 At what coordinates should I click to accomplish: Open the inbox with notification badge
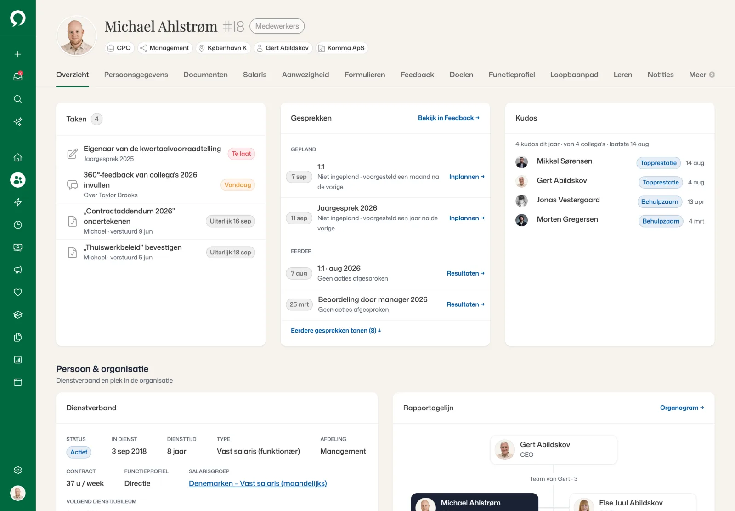tap(18, 76)
